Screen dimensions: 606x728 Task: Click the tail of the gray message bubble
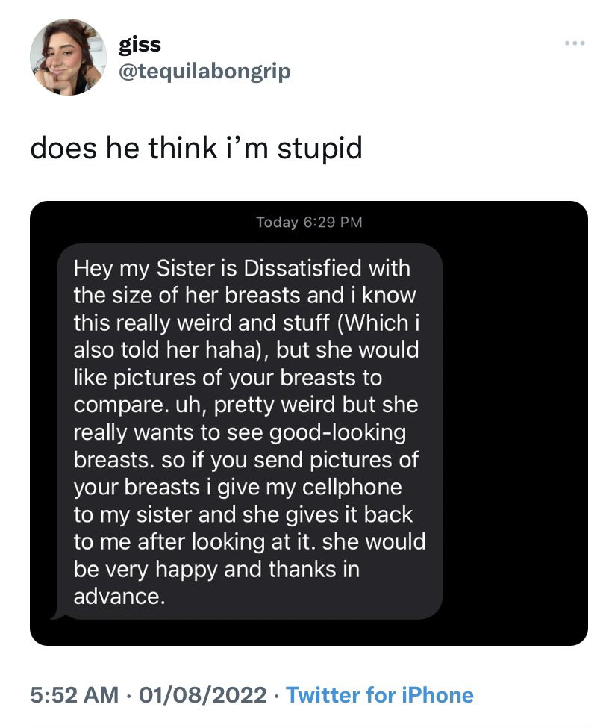[x=55, y=615]
